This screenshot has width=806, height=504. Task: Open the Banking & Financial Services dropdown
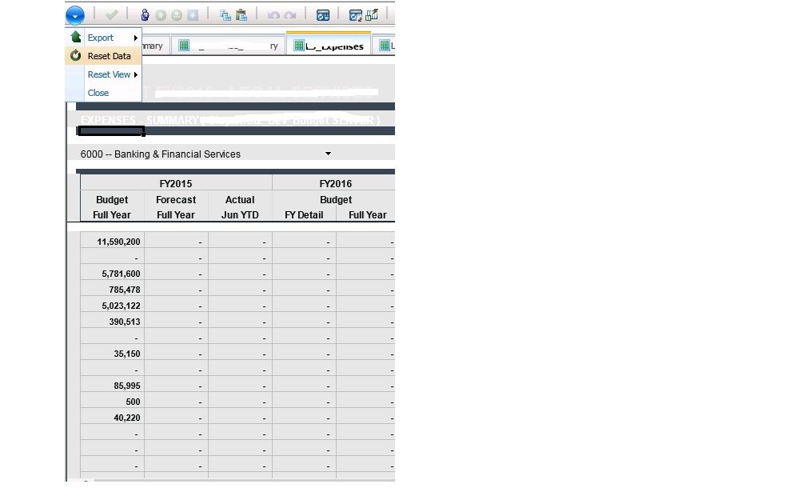pyautogui.click(x=206, y=154)
